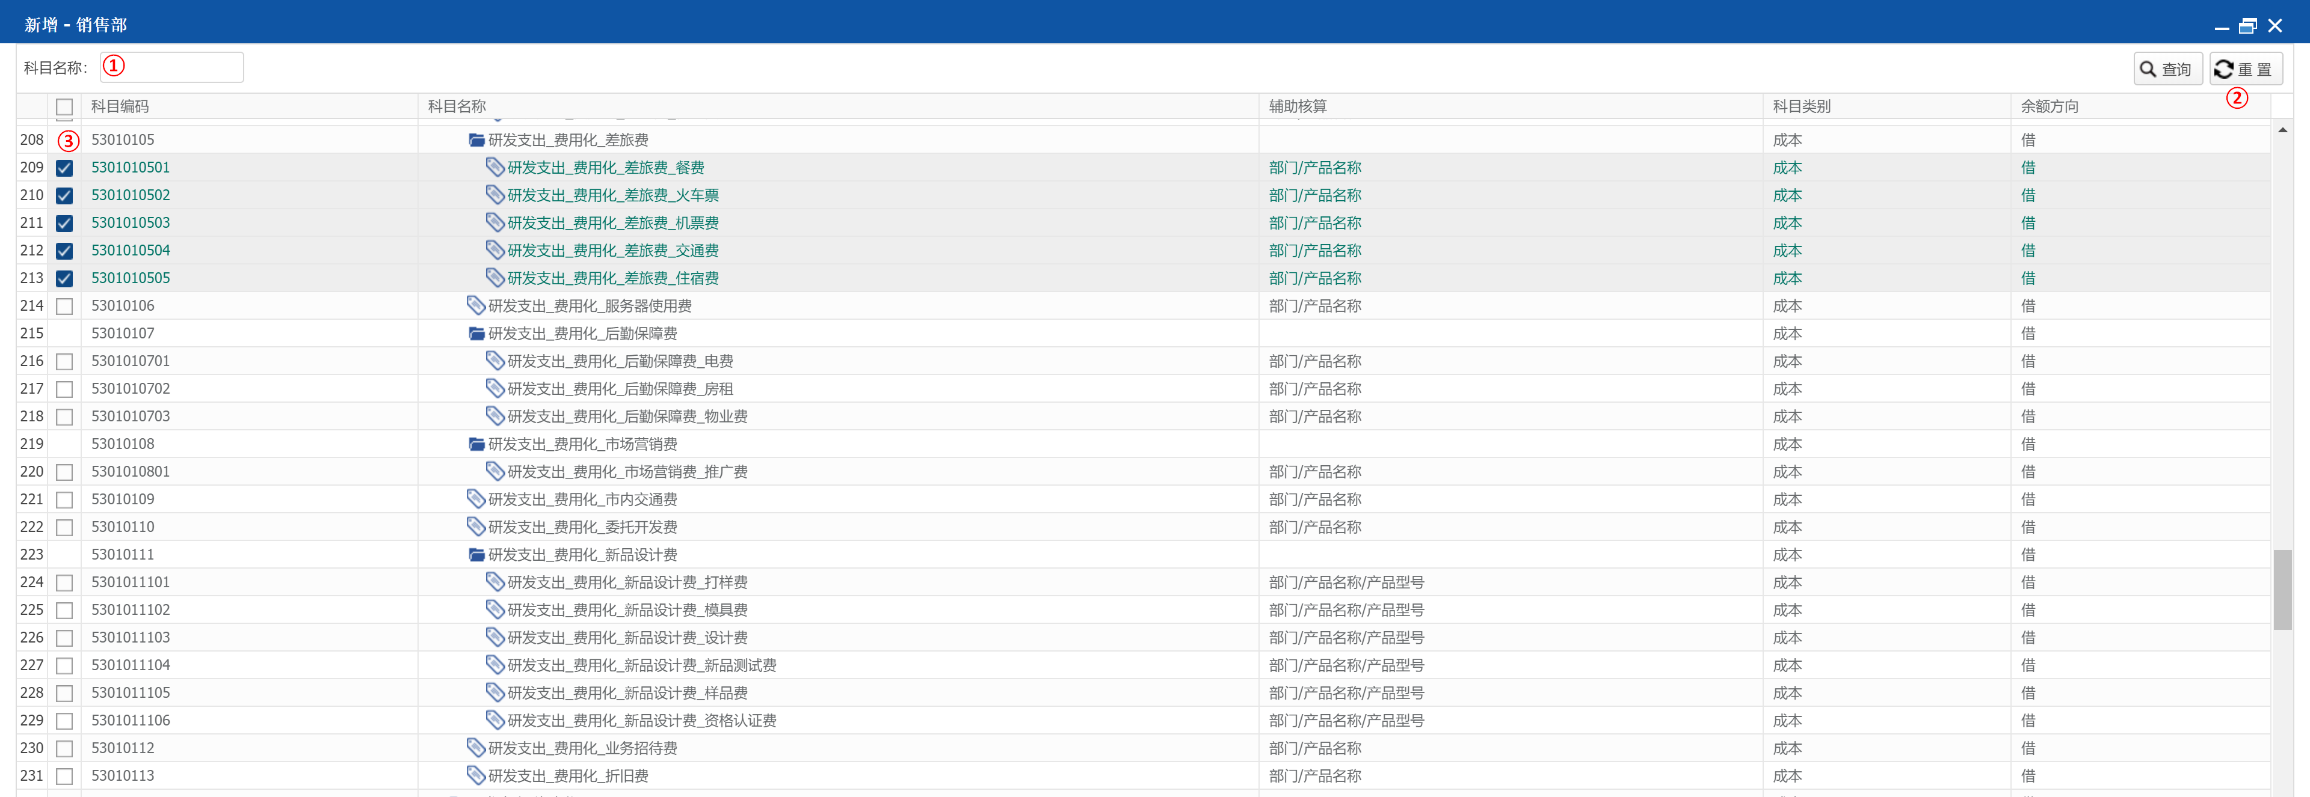Click the 科目名称 search input field
Viewport: 2310px width, 797px height.
(171, 67)
